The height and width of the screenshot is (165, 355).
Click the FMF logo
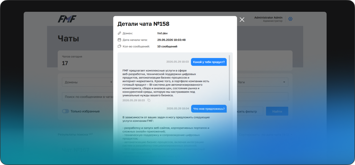coord(67,19)
